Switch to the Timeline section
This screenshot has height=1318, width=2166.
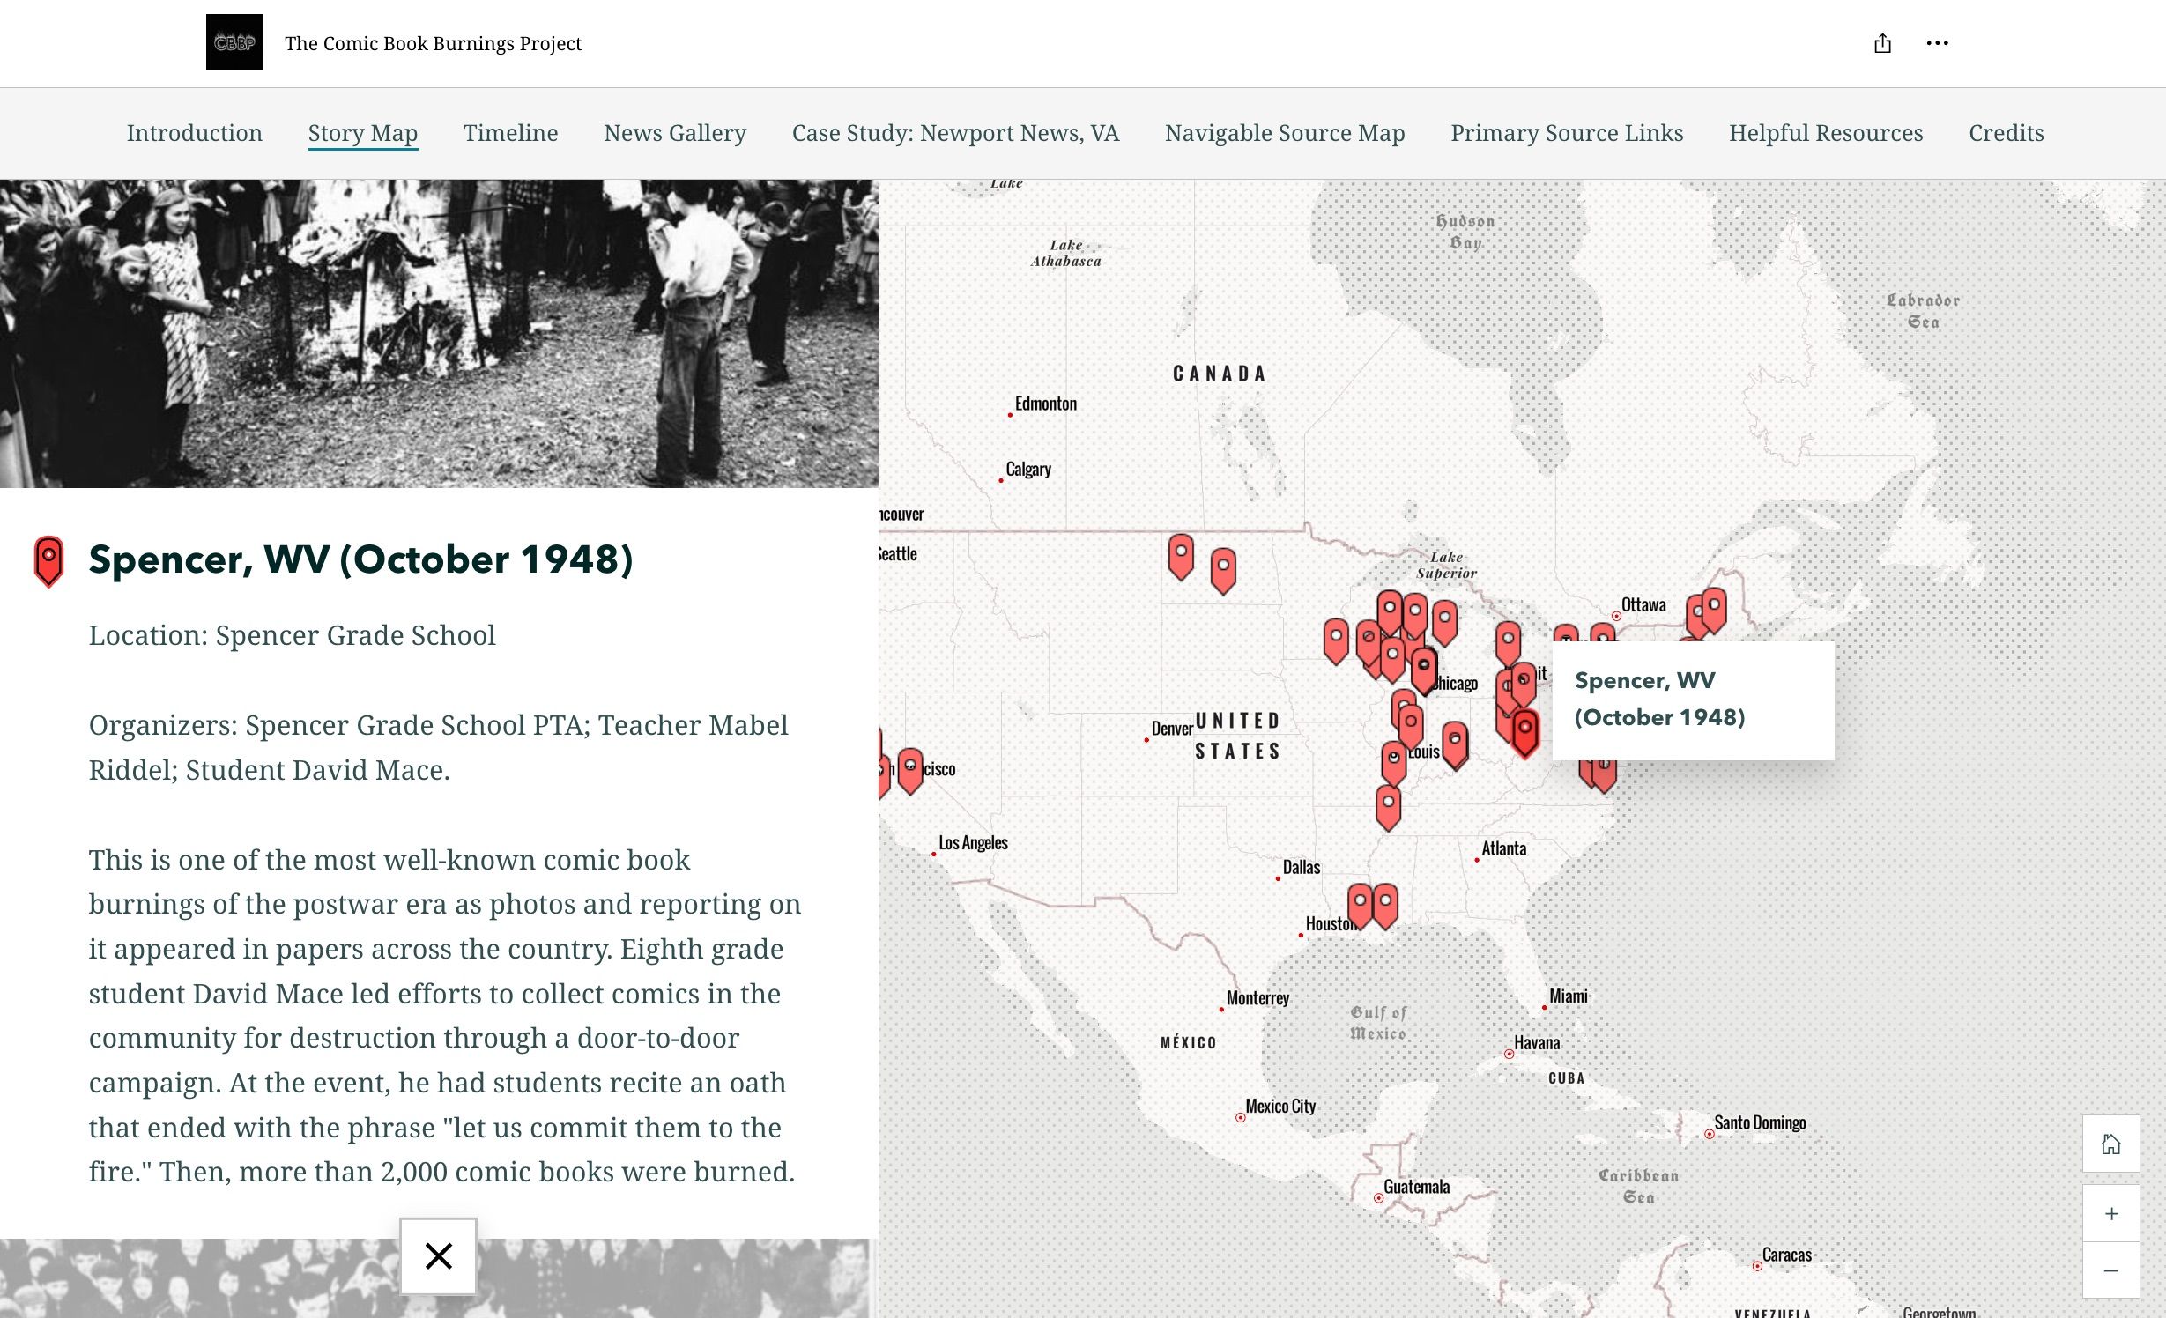click(509, 133)
